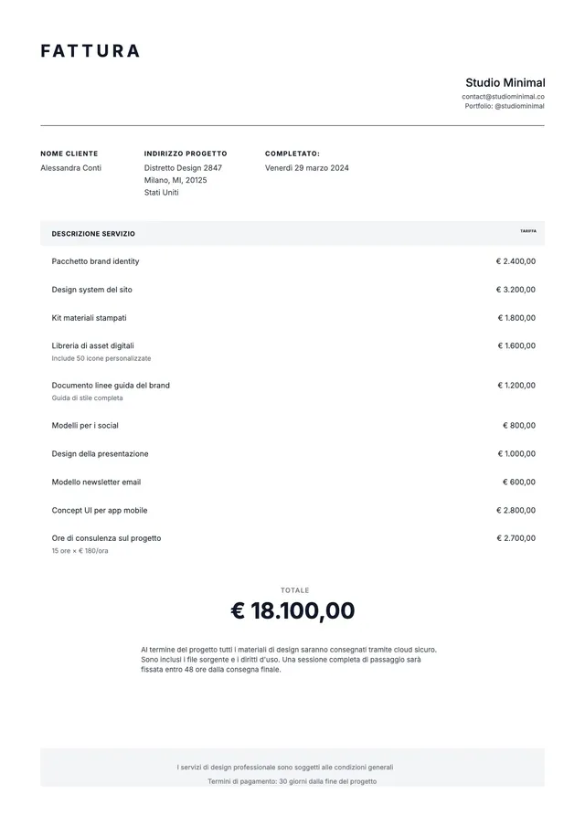Viewport: 585px width, 827px height.
Task: Click the Libreria di asset digitali item
Action: pyautogui.click(x=93, y=346)
